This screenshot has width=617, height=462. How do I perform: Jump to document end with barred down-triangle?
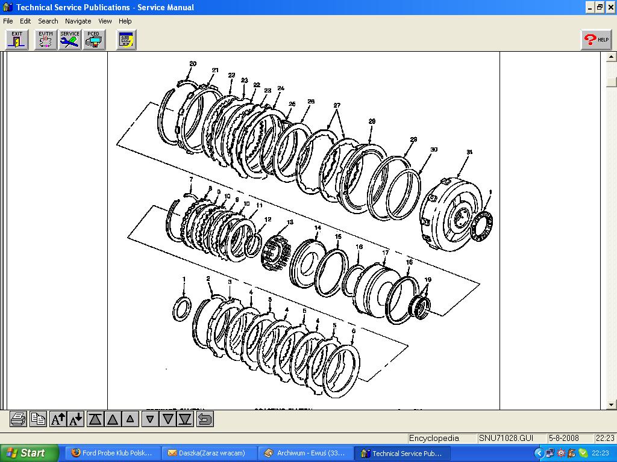pyautogui.click(x=186, y=419)
